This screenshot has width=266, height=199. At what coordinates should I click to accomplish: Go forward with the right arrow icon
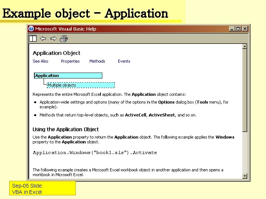tap(54, 39)
